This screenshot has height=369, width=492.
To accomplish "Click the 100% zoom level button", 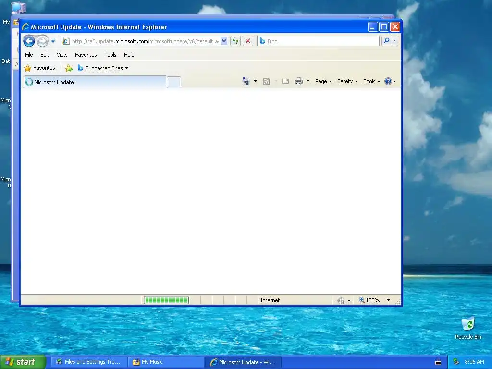I will tap(369, 300).
